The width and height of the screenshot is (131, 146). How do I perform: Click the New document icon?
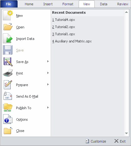click(8, 15)
